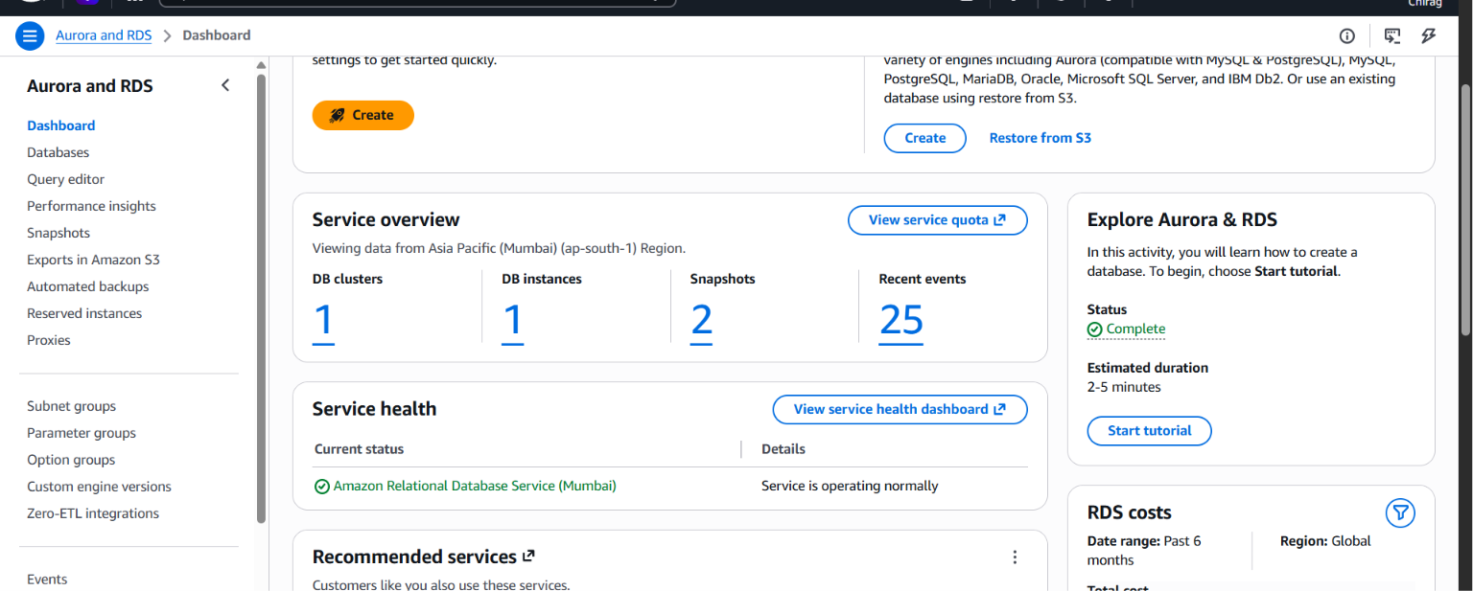Image resolution: width=1473 pixels, height=591 pixels.
Task: Open Option groups
Action: (71, 460)
